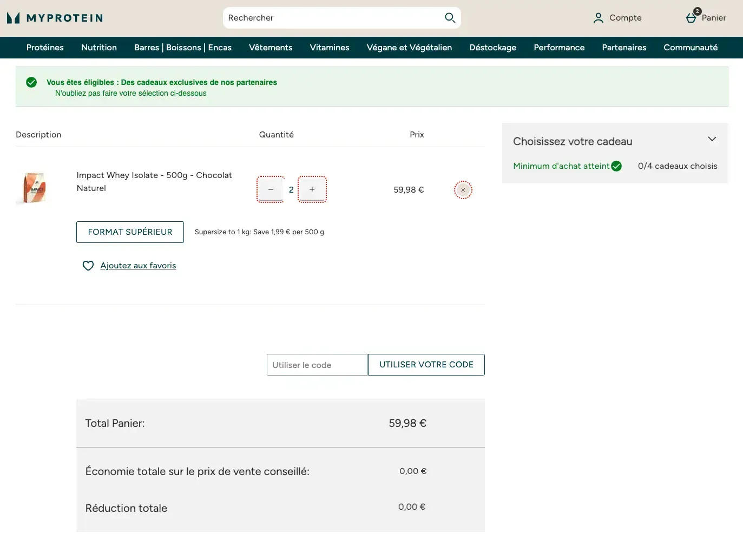Click 'Vous êtes éligibles' banner heading
Viewport: 743px width, 540px height.
(x=162, y=82)
